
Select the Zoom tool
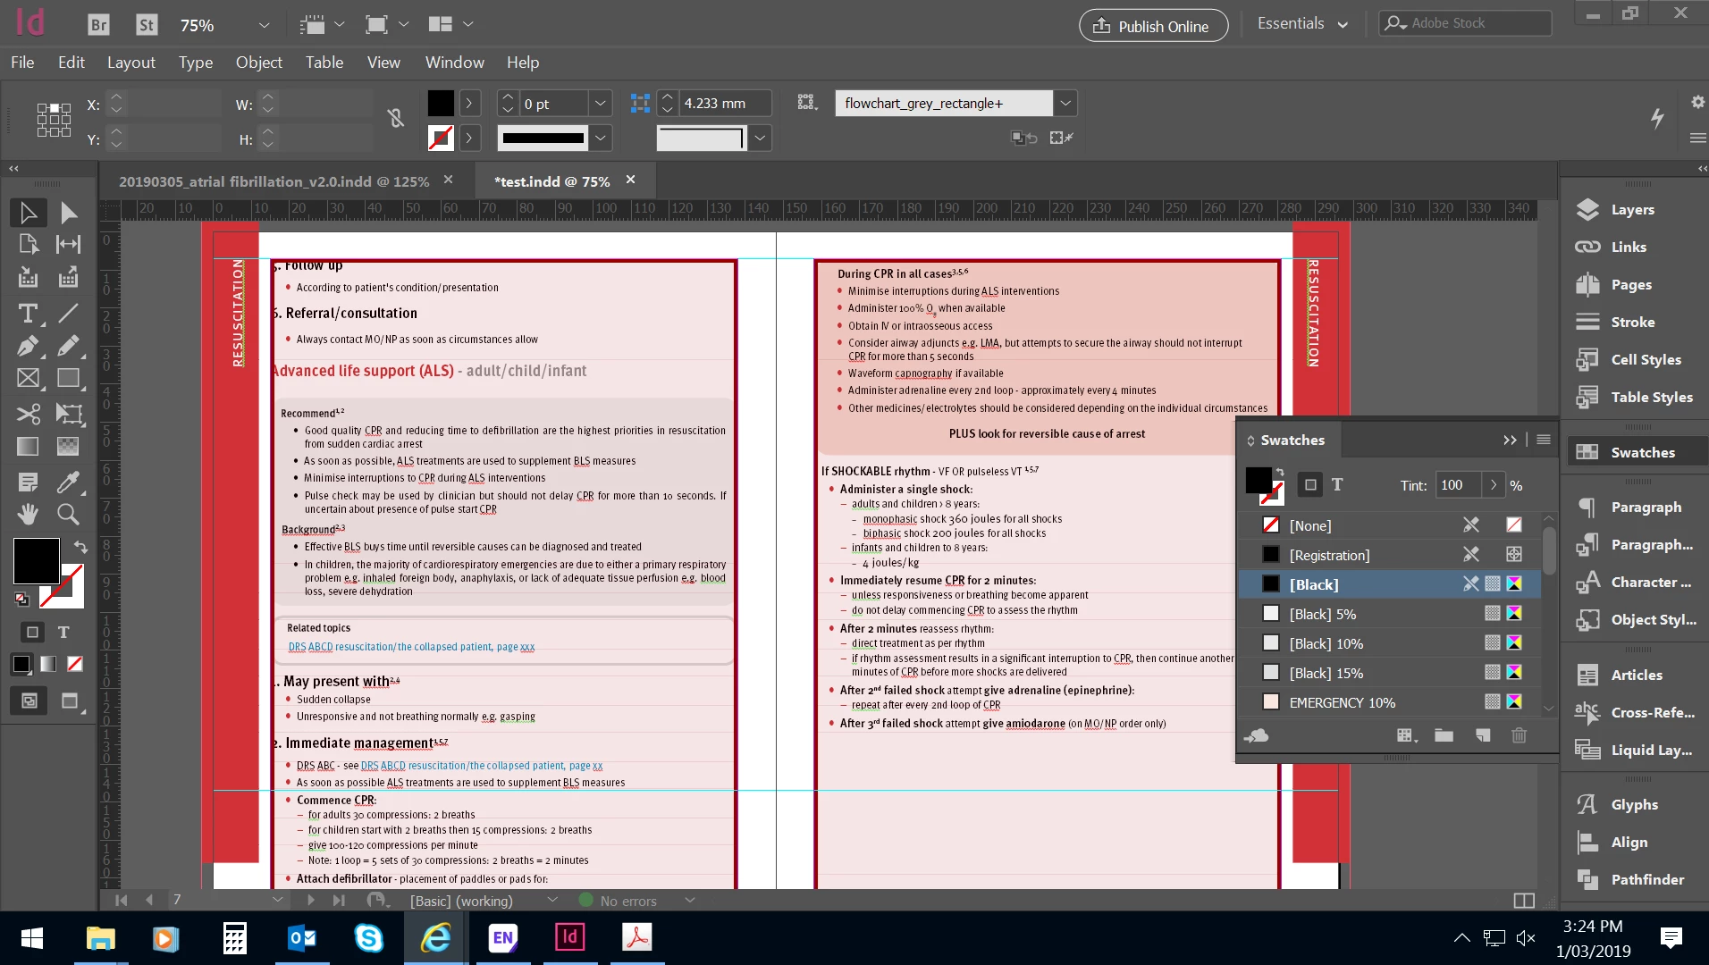pyautogui.click(x=69, y=514)
